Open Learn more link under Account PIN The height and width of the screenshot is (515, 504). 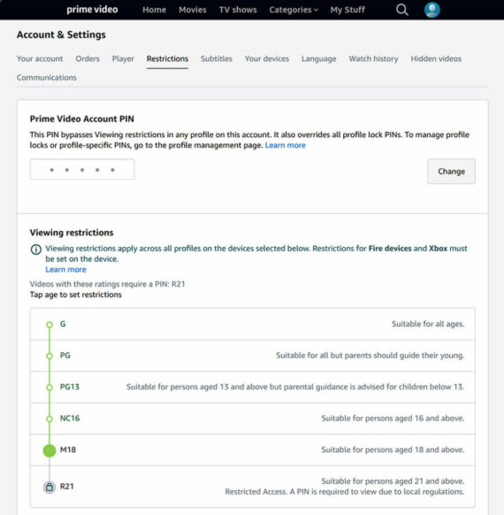(285, 145)
